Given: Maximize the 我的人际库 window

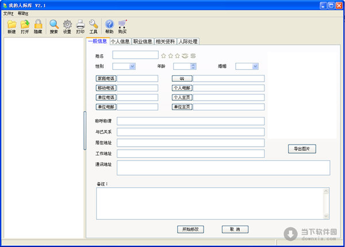Looking at the screenshot, I should pos(331,6).
